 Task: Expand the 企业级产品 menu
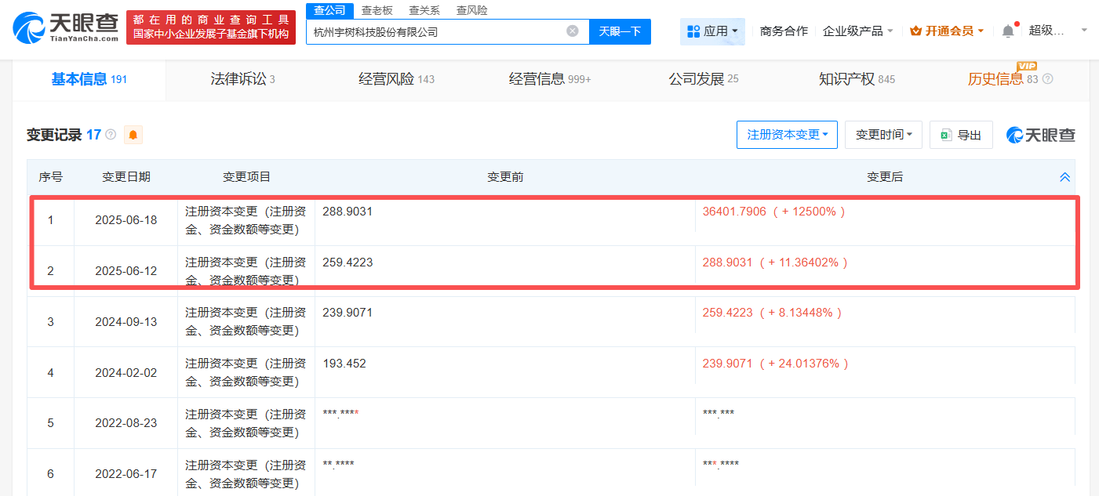(x=858, y=31)
